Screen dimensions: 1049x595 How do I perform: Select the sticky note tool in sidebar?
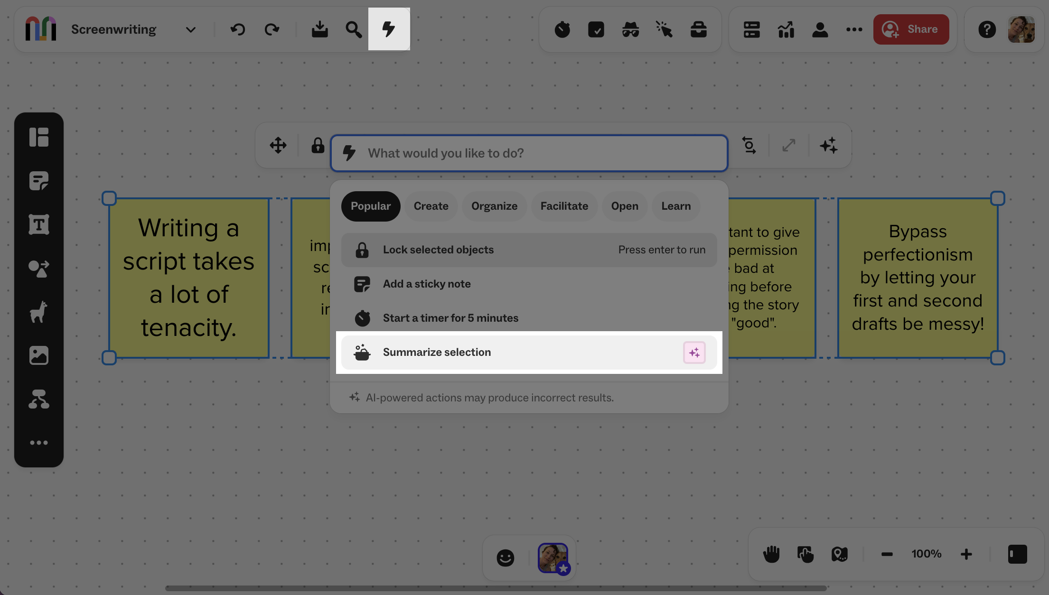(39, 181)
